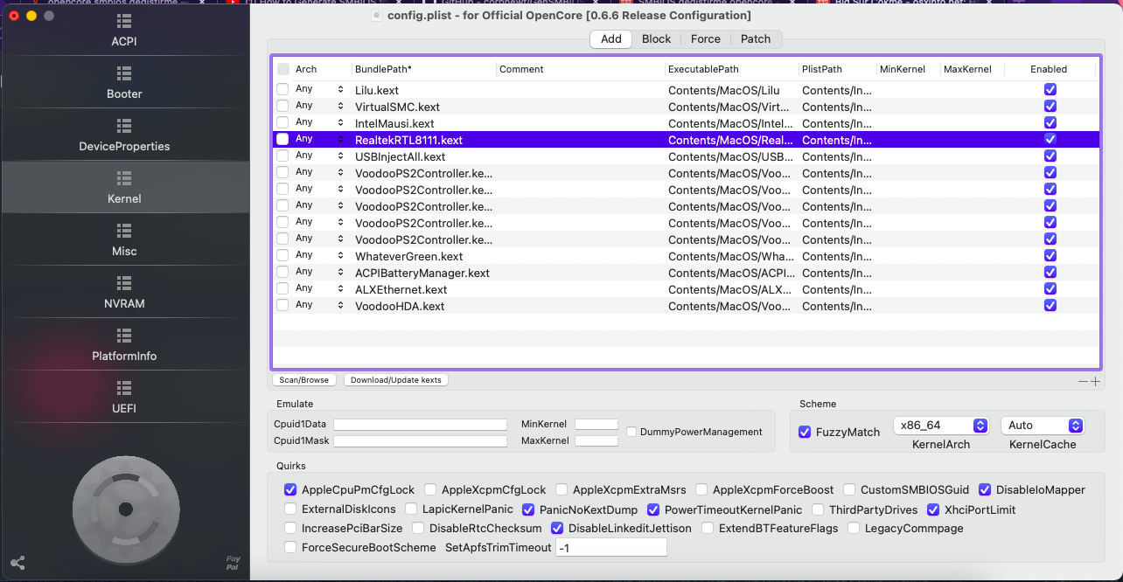Disable the FuzzyMatch checkbox
This screenshot has height=582, width=1123.
pos(805,432)
